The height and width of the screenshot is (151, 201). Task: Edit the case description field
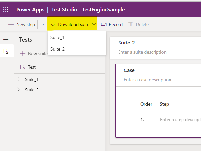(147, 80)
